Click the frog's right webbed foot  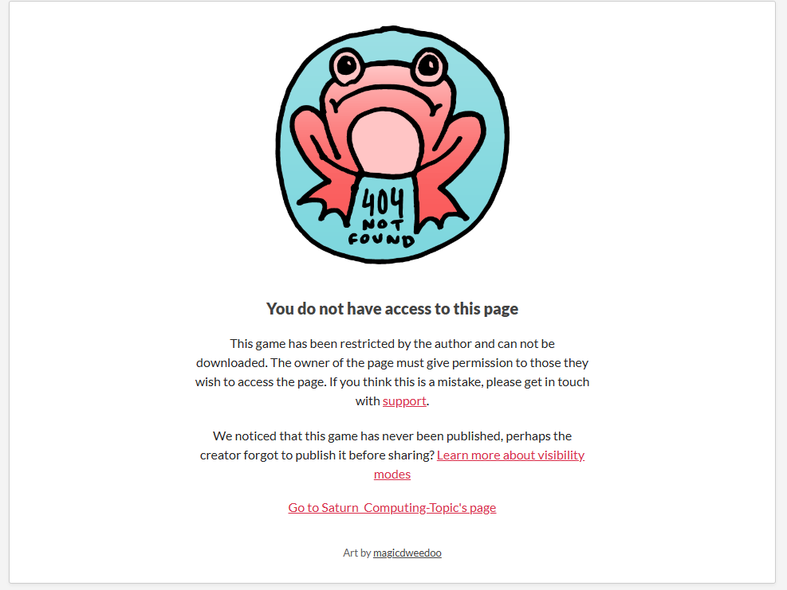pos(441,200)
